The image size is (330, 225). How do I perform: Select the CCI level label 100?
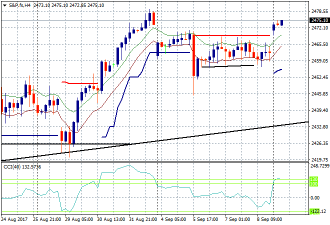click(313, 184)
